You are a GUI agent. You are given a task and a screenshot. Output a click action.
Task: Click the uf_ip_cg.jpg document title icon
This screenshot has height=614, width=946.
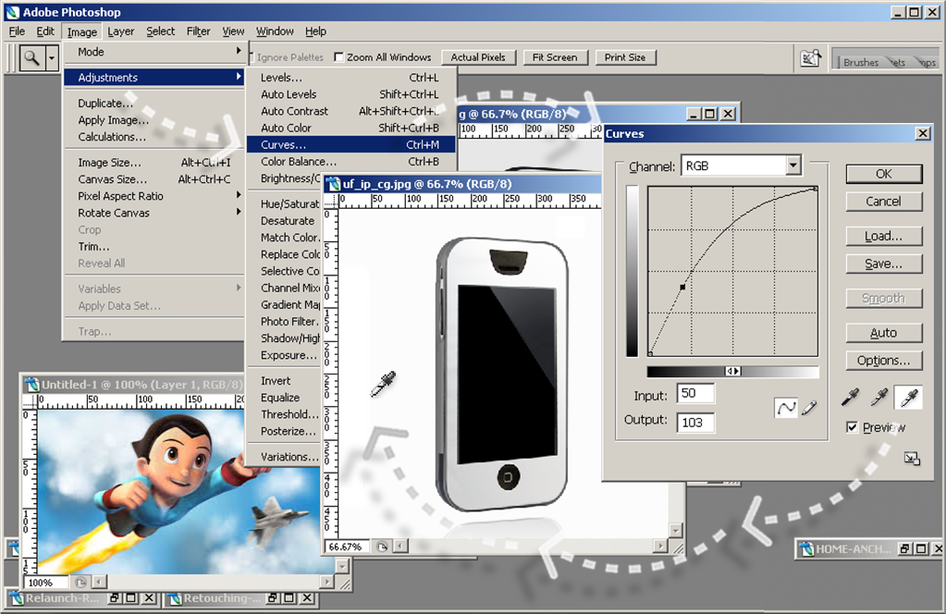click(x=334, y=184)
